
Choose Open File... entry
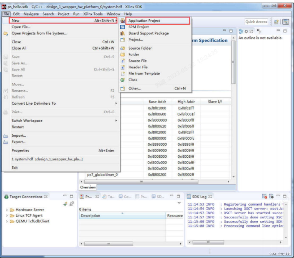[x=21, y=27]
